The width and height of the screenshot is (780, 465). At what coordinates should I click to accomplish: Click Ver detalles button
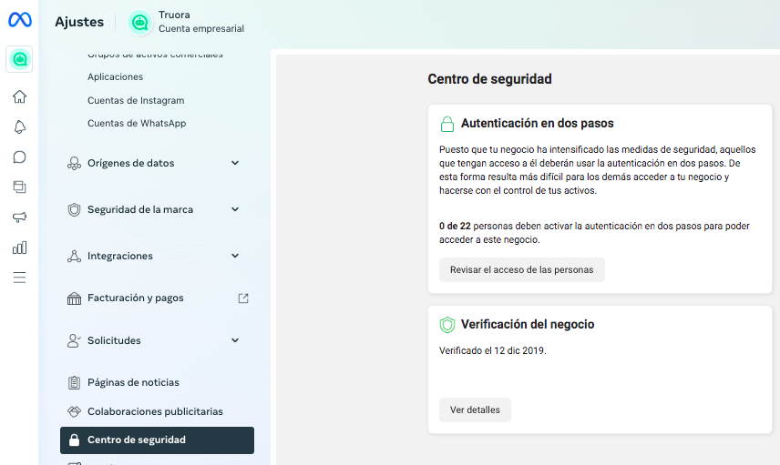pos(475,409)
